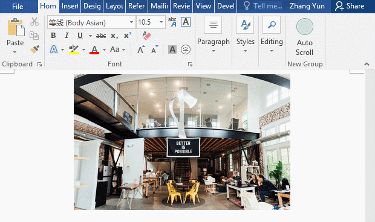Toggle Underline formatting

point(80,36)
